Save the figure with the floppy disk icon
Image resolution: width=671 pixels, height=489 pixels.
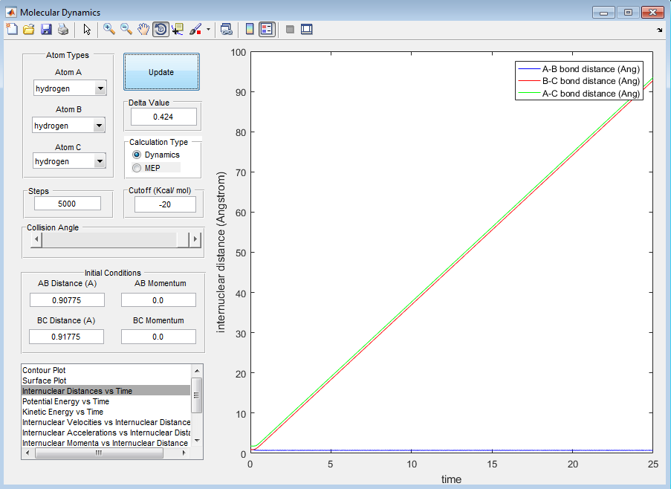coord(46,29)
